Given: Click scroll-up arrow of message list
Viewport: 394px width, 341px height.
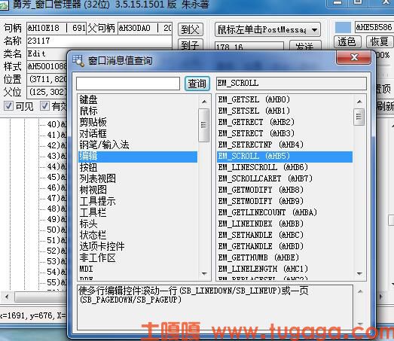Looking at the screenshot, I should click(x=359, y=102).
